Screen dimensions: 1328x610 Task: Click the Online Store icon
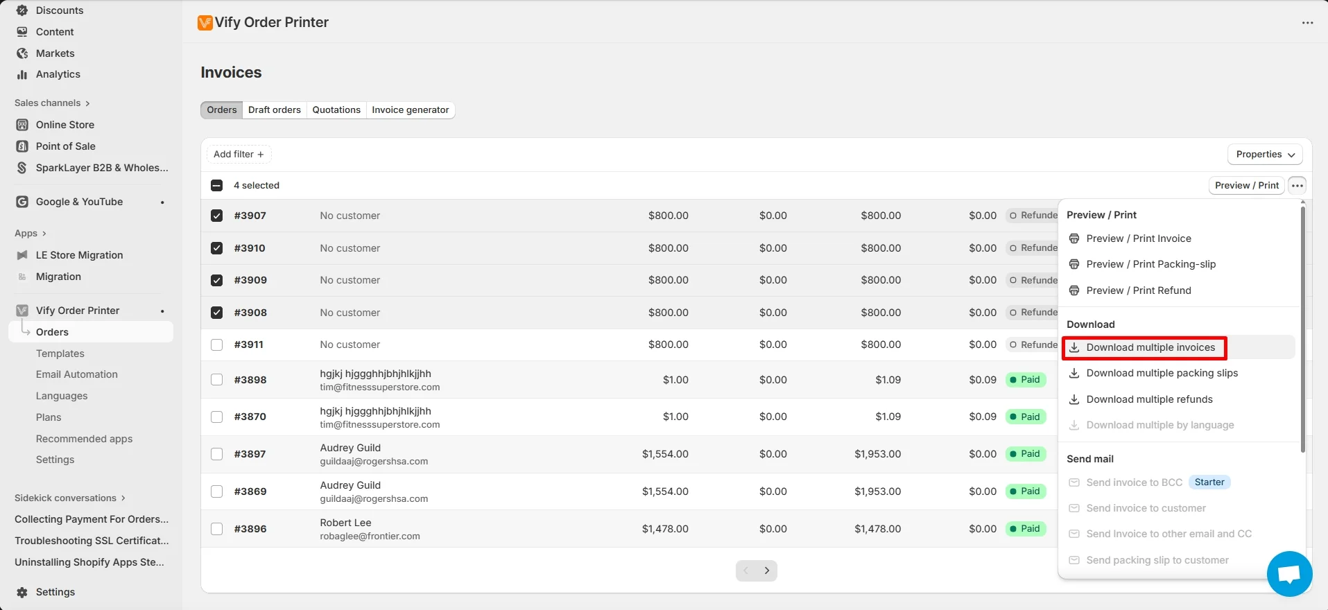point(22,125)
